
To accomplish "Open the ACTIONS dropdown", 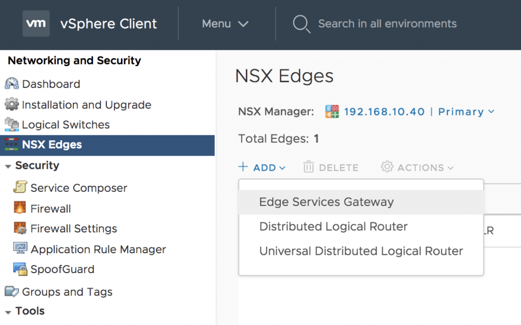I will coord(416,167).
